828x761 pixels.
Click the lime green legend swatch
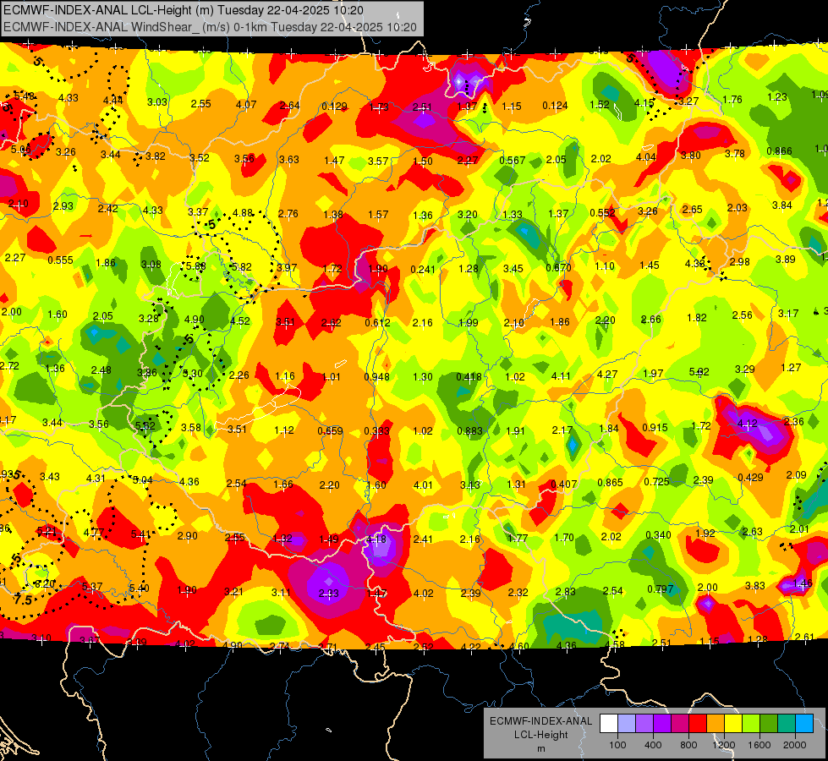751,724
